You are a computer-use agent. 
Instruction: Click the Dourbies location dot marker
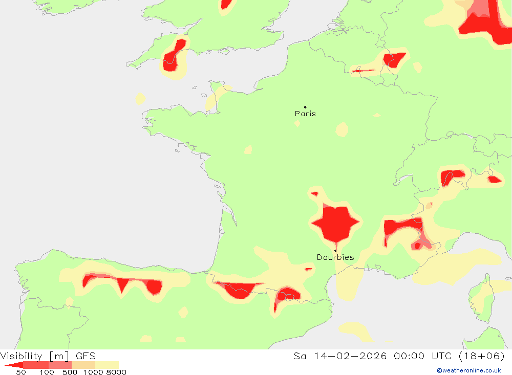point(335,251)
